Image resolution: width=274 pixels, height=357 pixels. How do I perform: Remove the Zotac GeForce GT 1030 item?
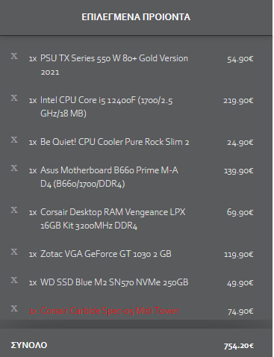point(14,252)
